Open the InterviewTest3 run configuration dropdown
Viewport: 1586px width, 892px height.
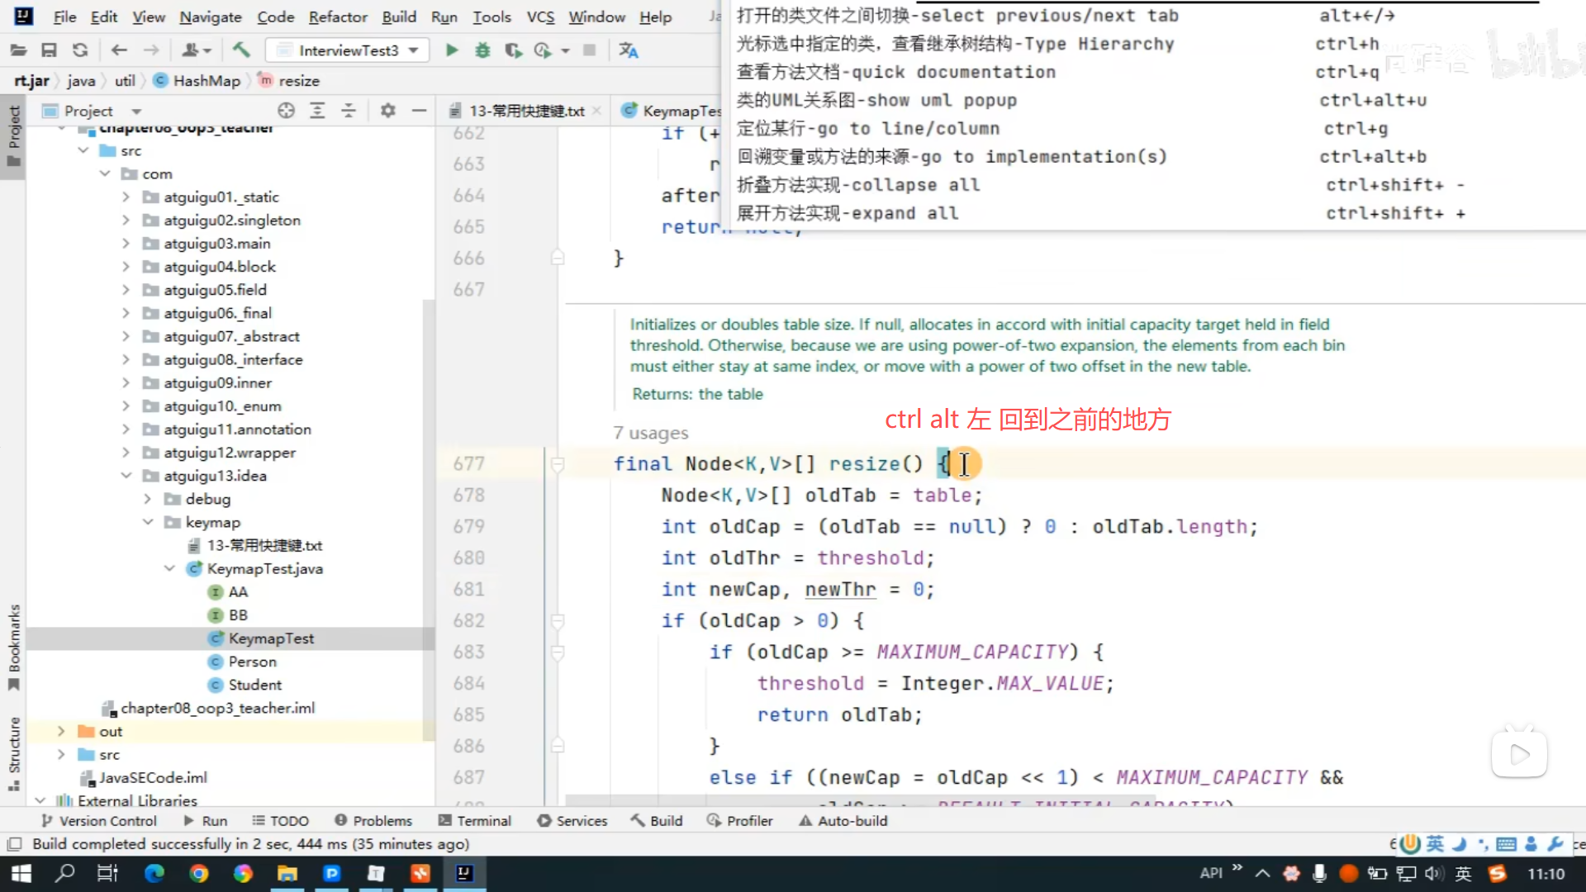coord(348,50)
